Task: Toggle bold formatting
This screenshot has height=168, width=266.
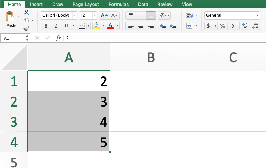Action: (x=46, y=26)
